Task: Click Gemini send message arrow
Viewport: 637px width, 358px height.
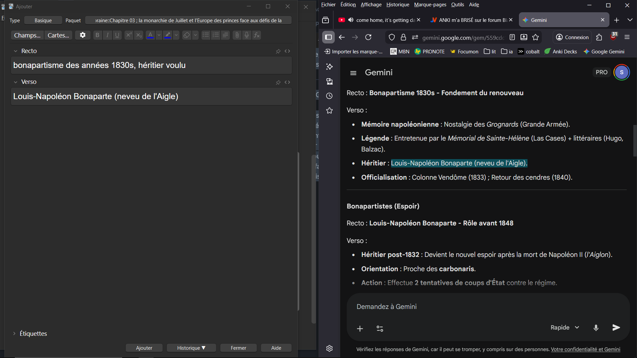Action: point(616,328)
